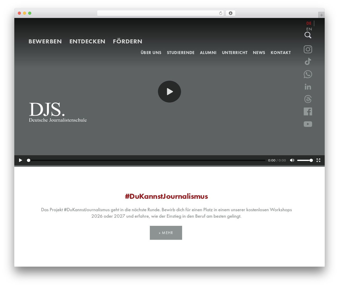Screen dimensions: 339x287
Task: Click the Threads icon
Action: click(308, 99)
